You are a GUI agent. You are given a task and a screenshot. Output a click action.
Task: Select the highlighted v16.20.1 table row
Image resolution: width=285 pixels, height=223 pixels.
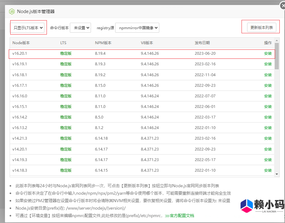click(x=140, y=53)
